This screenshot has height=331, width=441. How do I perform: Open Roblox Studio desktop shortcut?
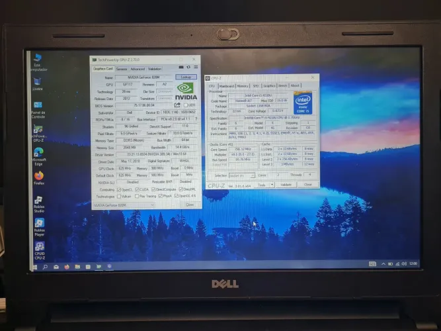39,205
